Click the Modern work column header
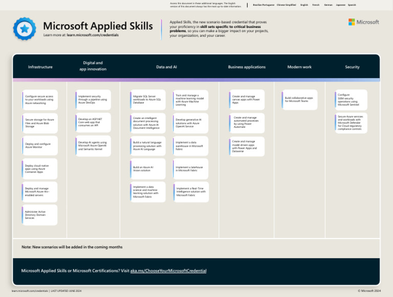 (x=299, y=67)
